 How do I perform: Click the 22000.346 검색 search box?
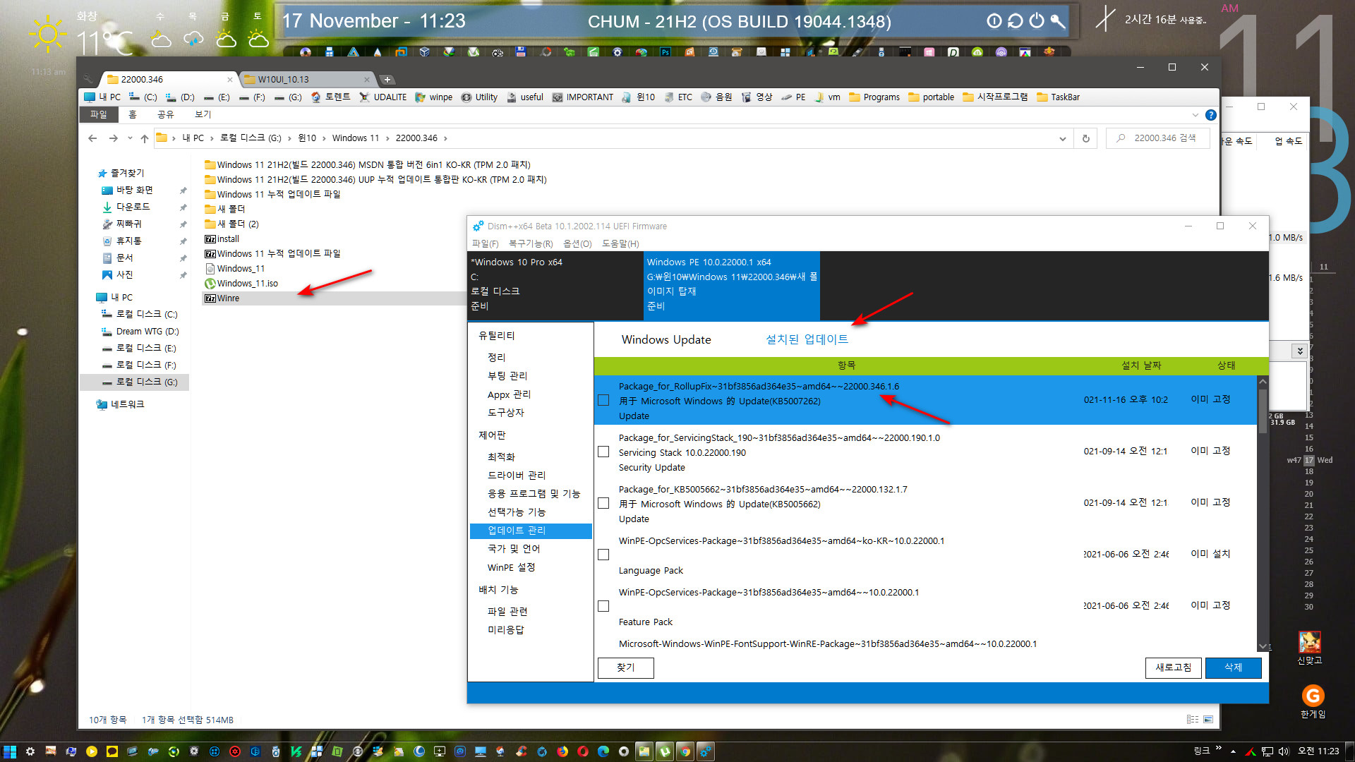[1157, 138]
